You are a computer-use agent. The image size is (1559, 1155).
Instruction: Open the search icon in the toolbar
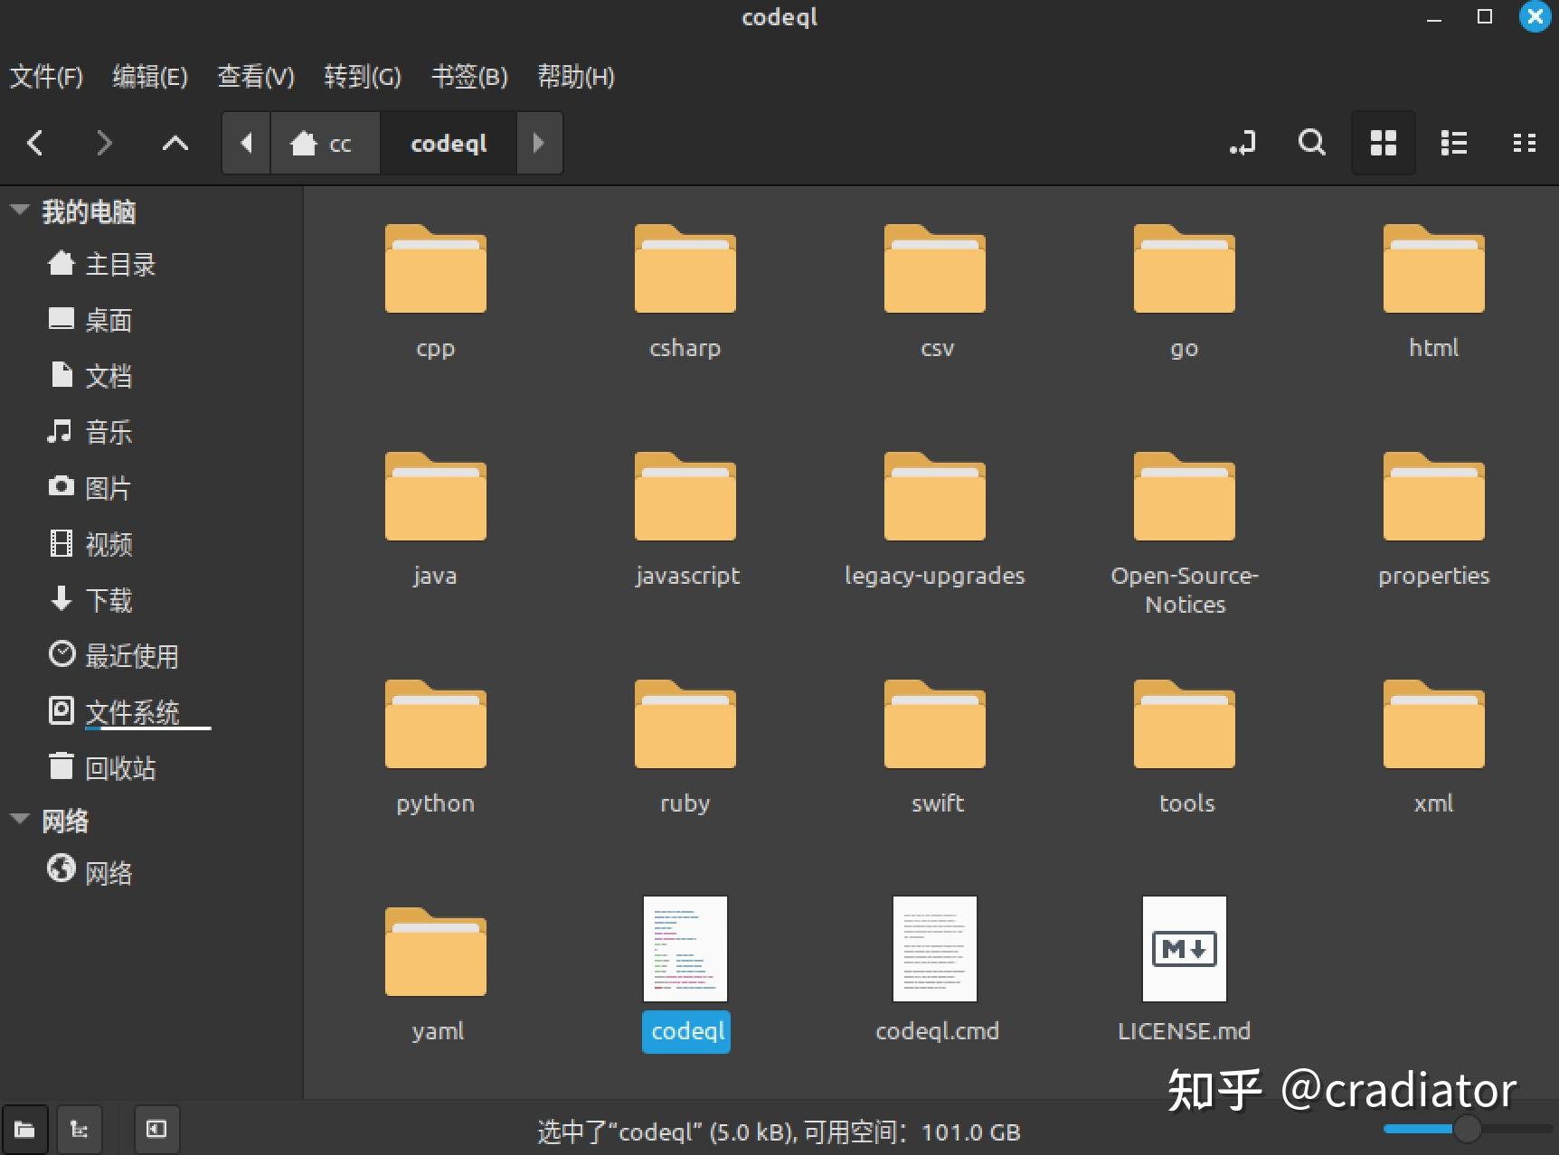click(x=1311, y=142)
